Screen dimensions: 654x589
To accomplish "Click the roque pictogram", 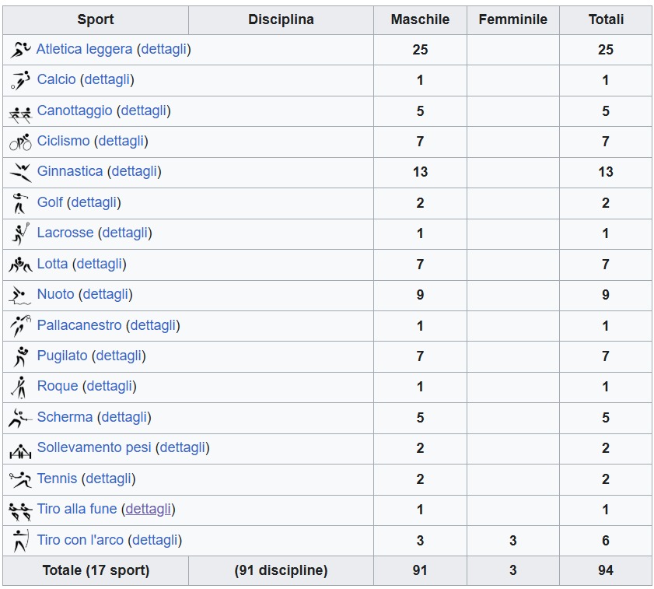I will click(19, 387).
